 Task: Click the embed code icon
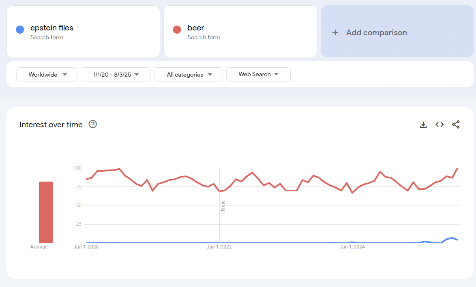pyautogui.click(x=440, y=125)
